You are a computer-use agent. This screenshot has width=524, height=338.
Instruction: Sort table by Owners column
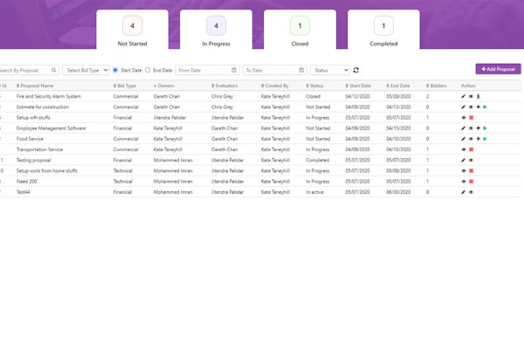(164, 86)
